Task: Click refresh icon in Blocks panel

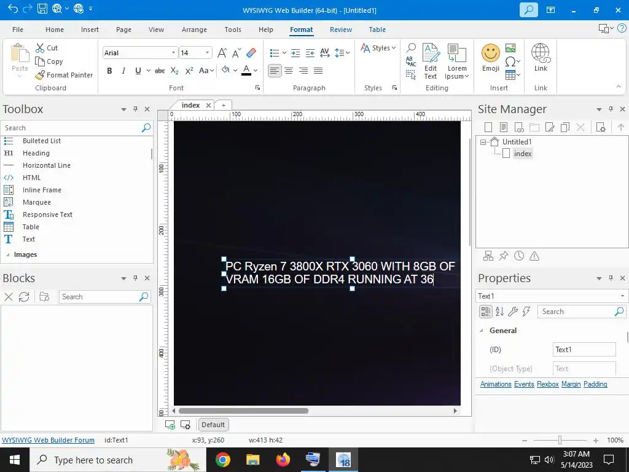Action: click(24, 297)
